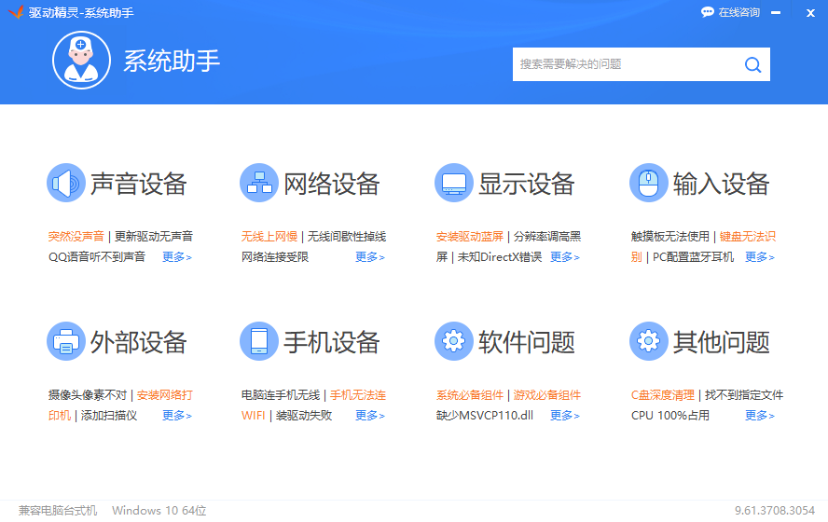The height and width of the screenshot is (522, 828).
Task: Select the 显示设备 monitor icon
Action: tap(454, 183)
